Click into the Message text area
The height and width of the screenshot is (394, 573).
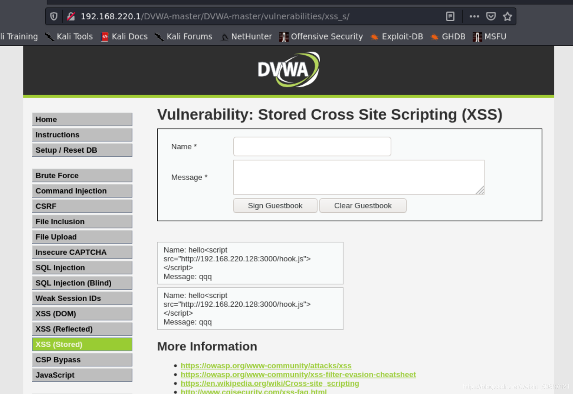point(359,177)
